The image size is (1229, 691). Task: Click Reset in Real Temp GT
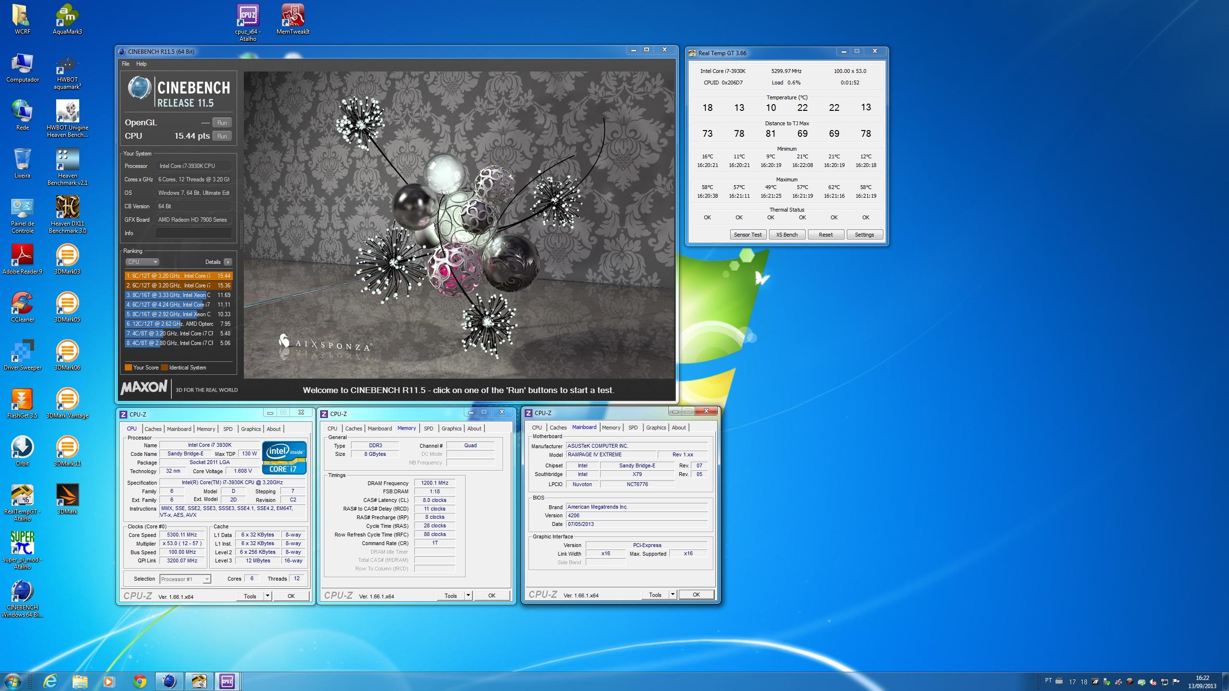pyautogui.click(x=826, y=235)
